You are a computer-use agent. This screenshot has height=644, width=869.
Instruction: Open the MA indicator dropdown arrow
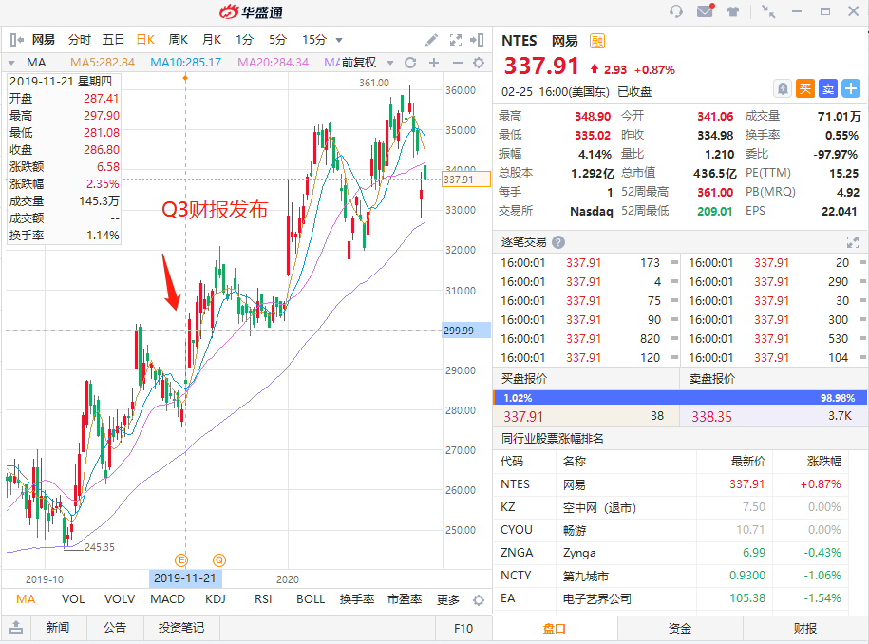(x=11, y=63)
